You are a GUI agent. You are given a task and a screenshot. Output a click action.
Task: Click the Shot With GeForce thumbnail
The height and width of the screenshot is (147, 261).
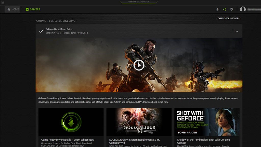click(207, 122)
